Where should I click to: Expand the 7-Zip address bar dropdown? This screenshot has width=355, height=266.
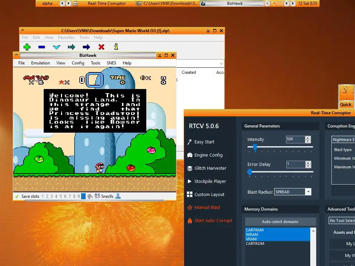pos(222,64)
